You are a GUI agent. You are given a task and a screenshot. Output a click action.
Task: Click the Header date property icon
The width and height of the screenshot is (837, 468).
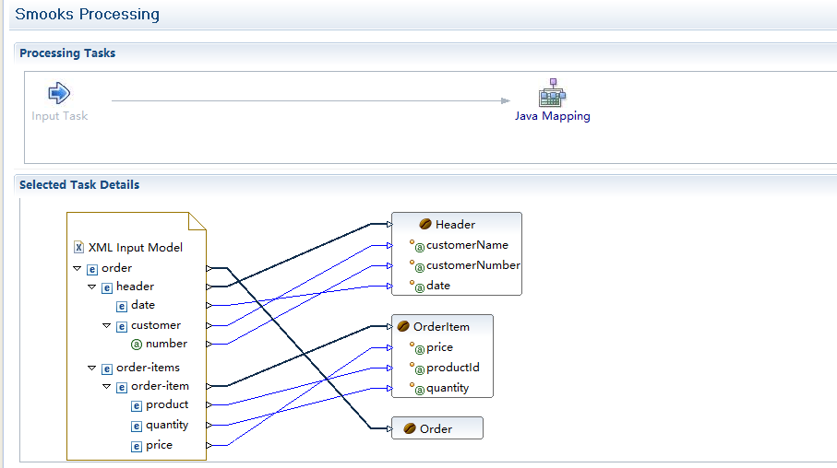(x=417, y=287)
